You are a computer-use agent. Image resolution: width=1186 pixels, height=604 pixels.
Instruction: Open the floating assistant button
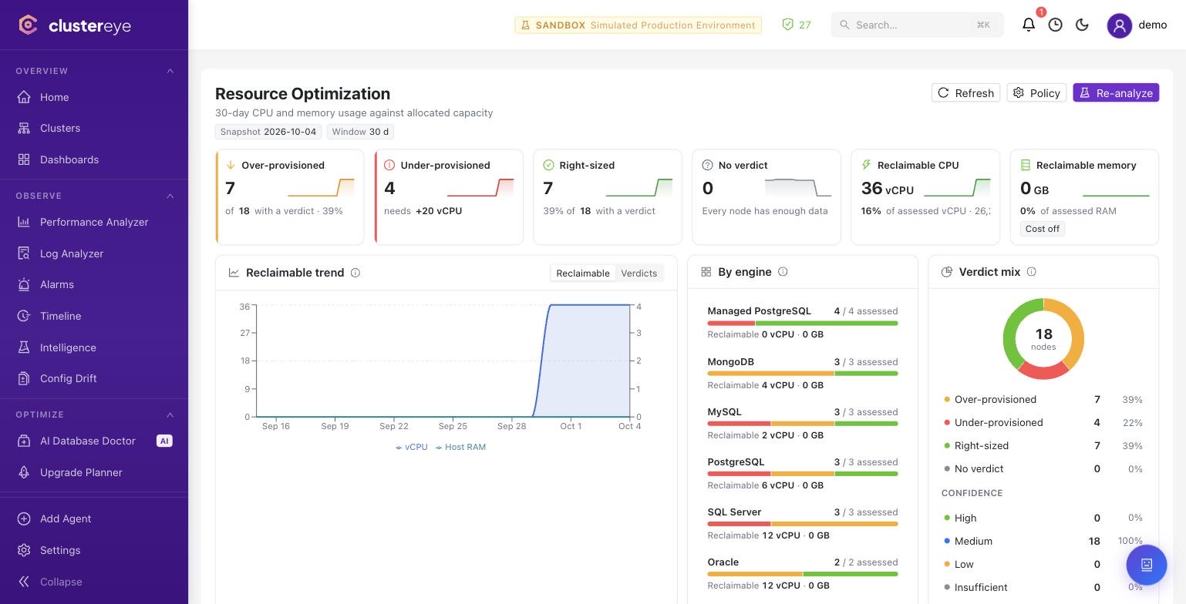(x=1147, y=565)
